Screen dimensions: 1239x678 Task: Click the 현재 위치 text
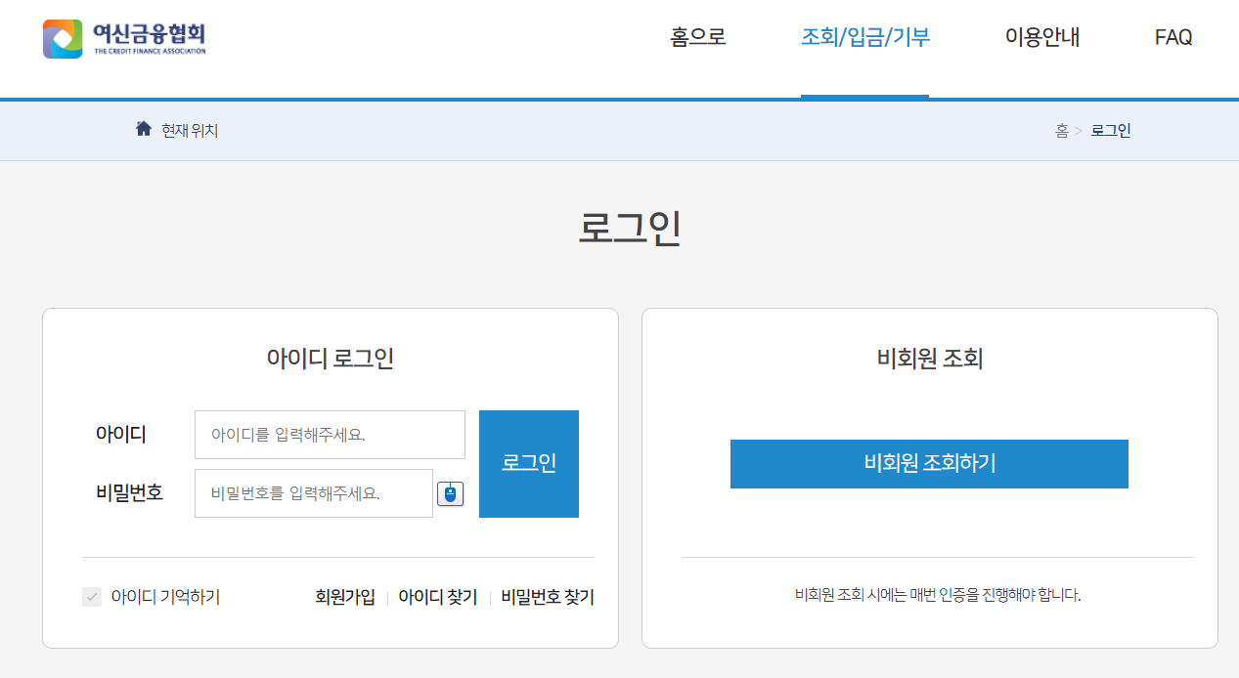pyautogui.click(x=190, y=130)
